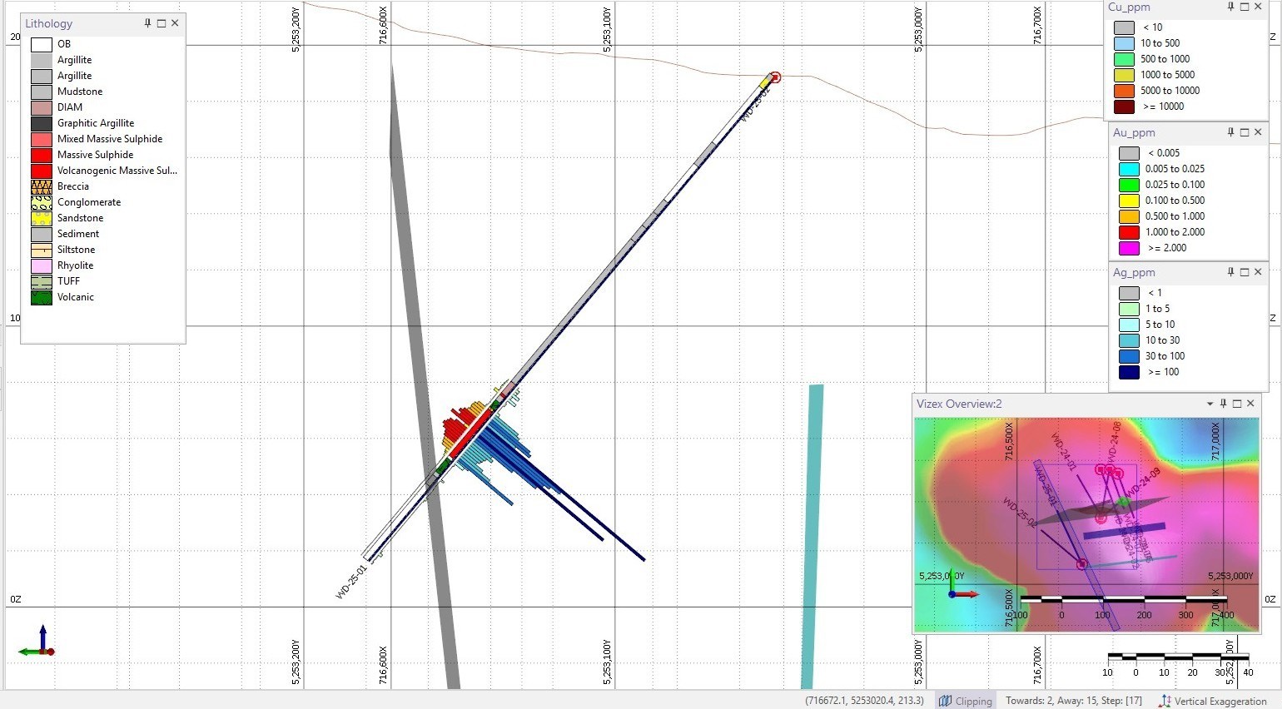Click the Massive Sulphide red color swatch
The image size is (1282, 709).
point(42,155)
